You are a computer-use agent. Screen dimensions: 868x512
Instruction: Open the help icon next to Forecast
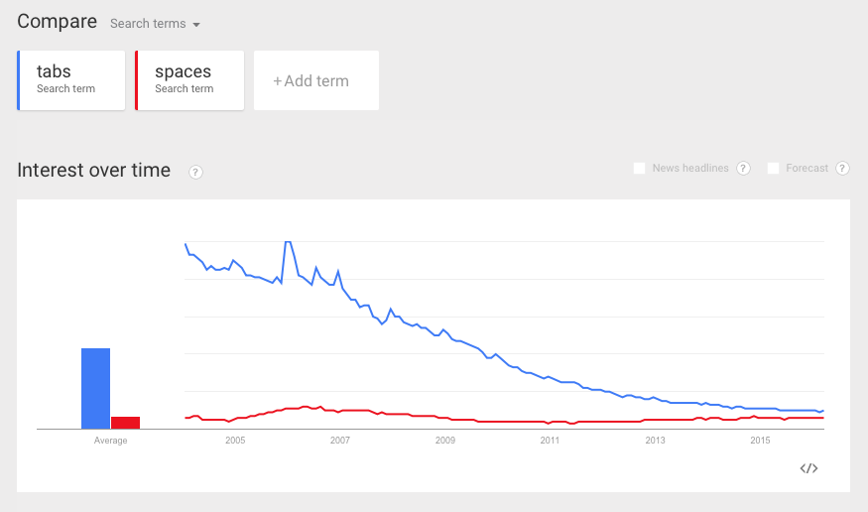[842, 169]
